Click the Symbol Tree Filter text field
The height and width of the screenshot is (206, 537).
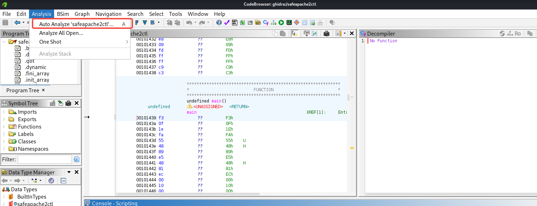(45, 159)
